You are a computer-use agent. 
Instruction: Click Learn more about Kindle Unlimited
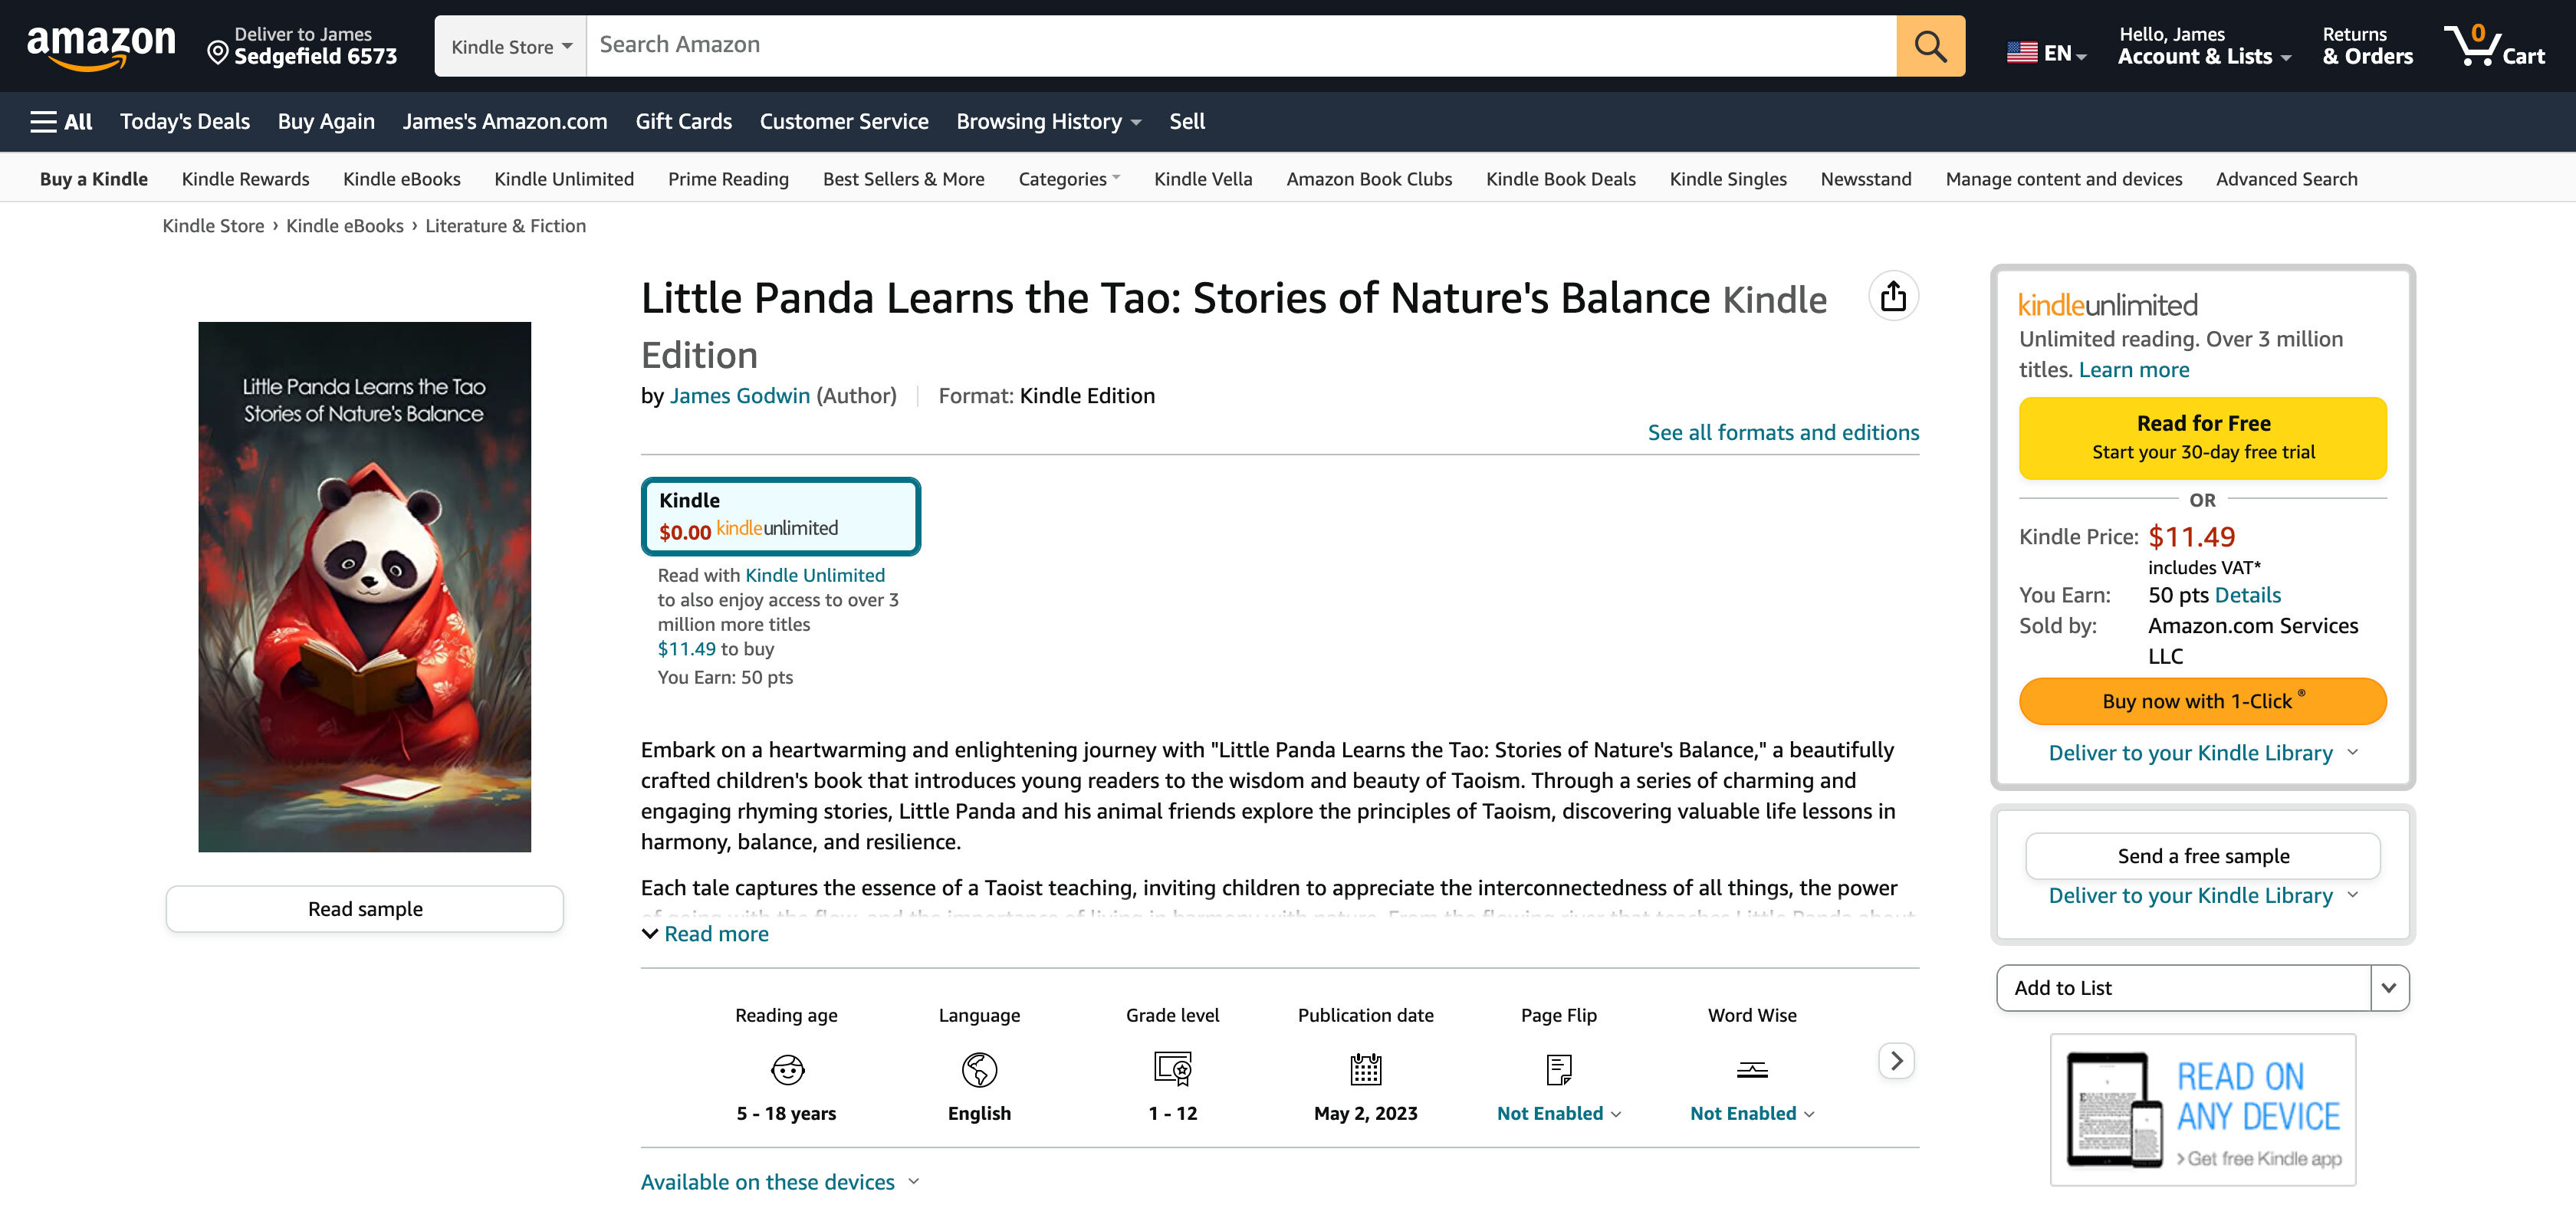coord(2133,370)
